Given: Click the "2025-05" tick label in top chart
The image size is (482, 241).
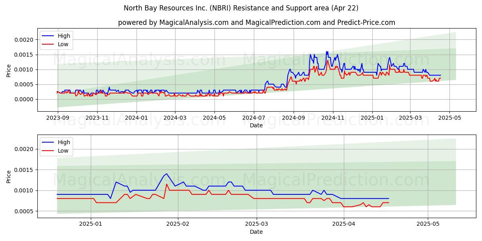Looking at the screenshot, I should click(x=449, y=117).
